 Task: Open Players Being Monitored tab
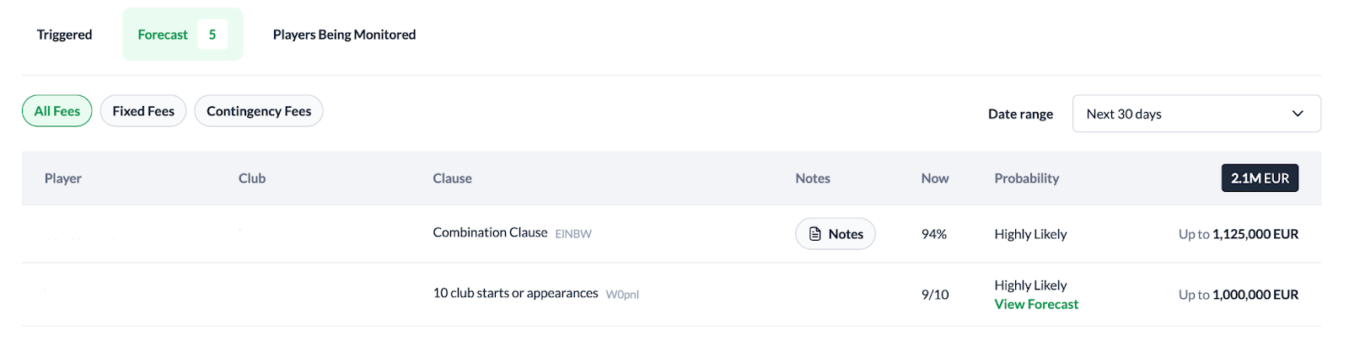[x=344, y=35]
